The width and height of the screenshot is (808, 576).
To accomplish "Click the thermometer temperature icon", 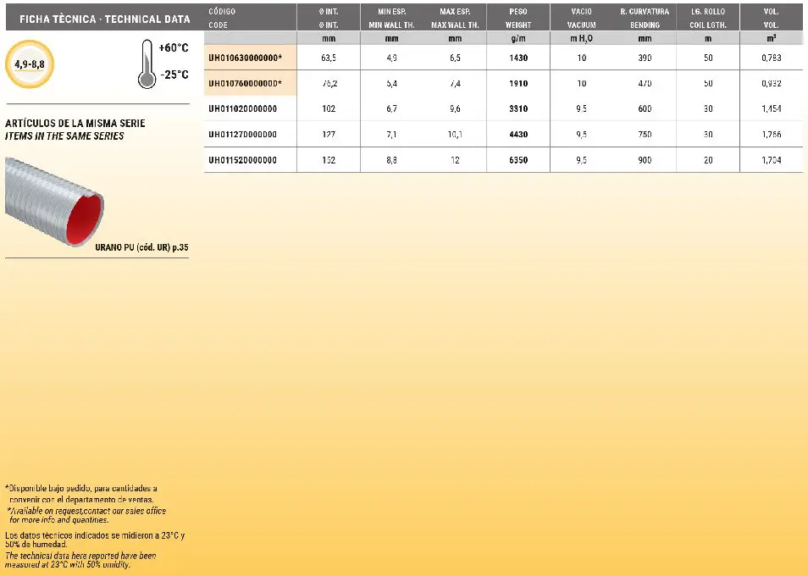I will click(x=146, y=65).
